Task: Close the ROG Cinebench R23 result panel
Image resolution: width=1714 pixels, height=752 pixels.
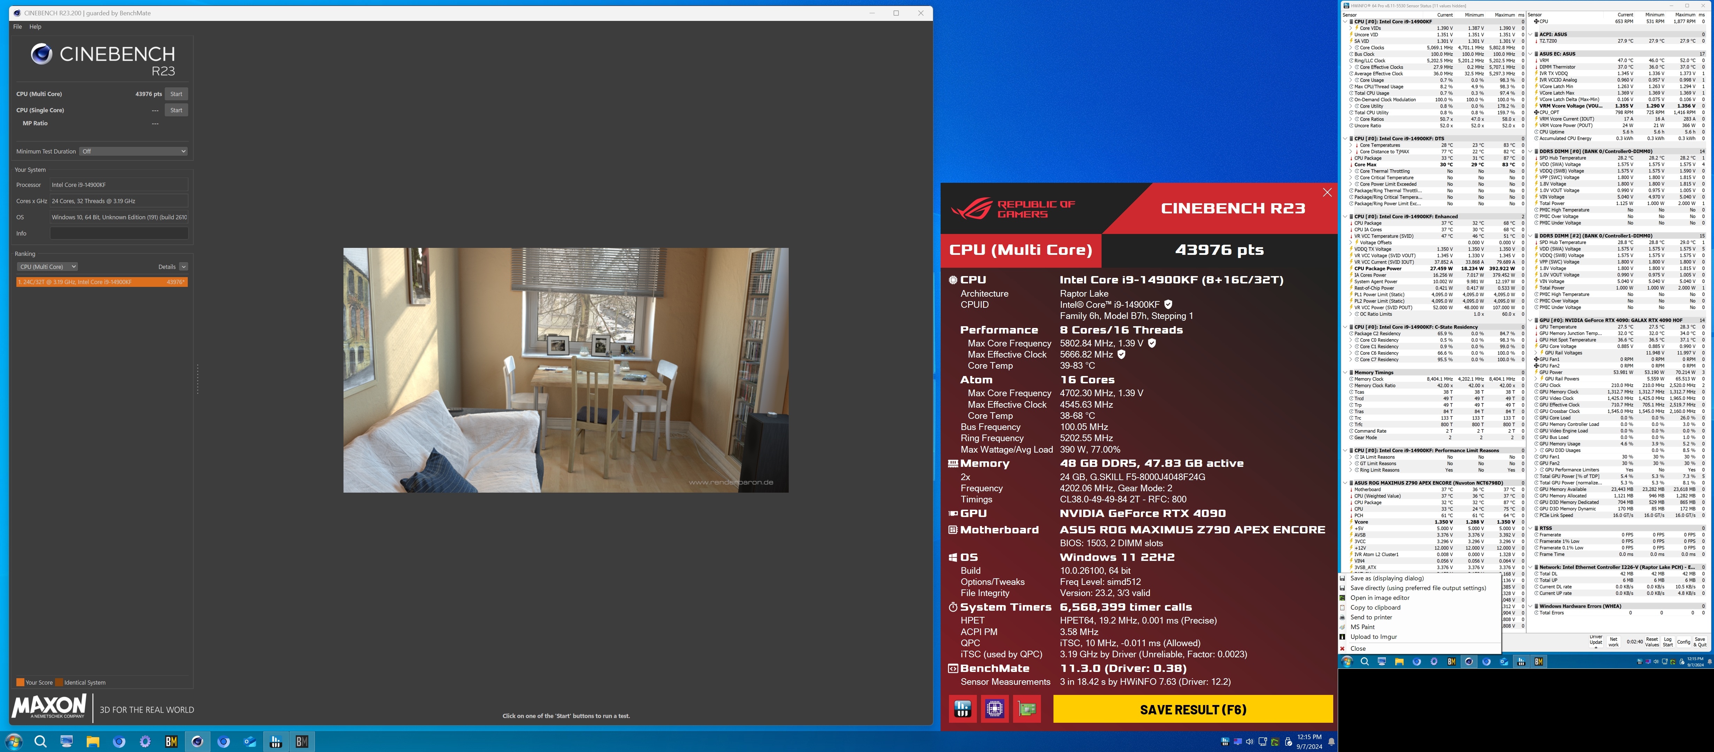Action: pos(1327,192)
